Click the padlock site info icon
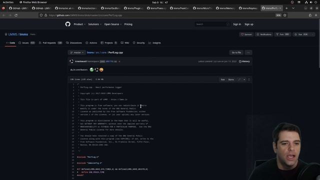 click(45, 15)
